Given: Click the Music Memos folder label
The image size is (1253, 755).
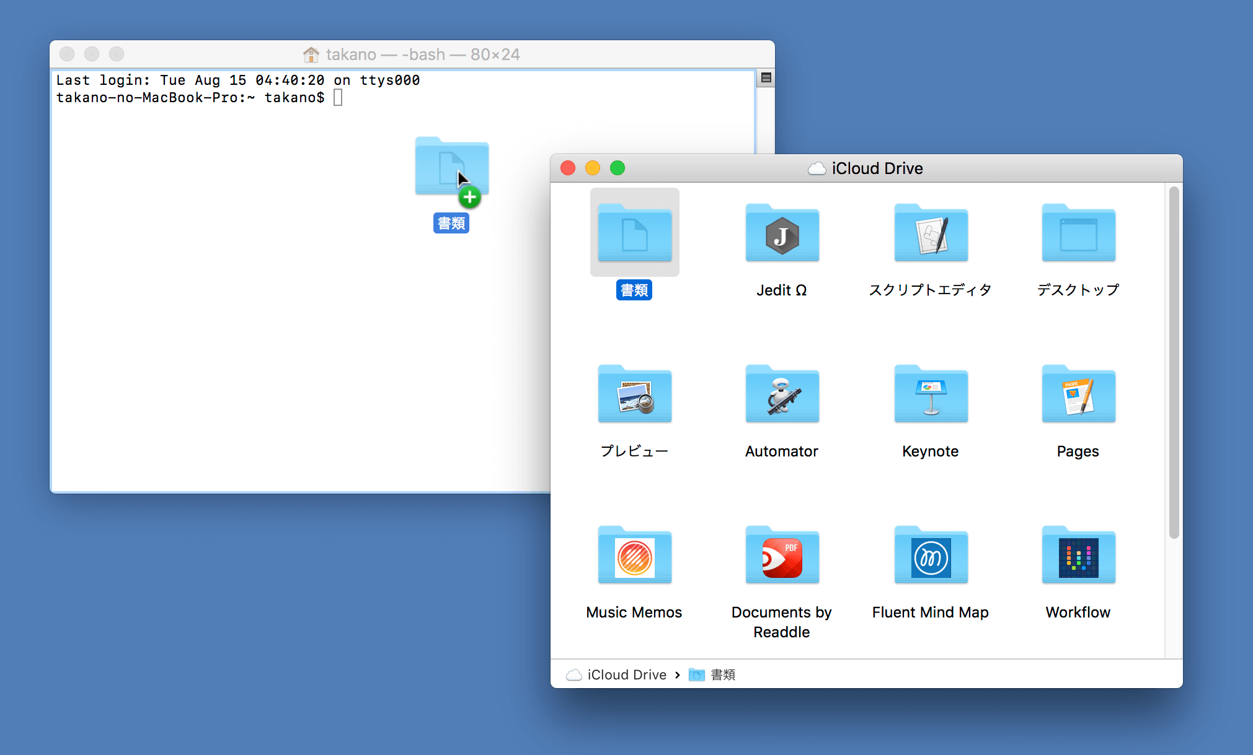Looking at the screenshot, I should [634, 612].
